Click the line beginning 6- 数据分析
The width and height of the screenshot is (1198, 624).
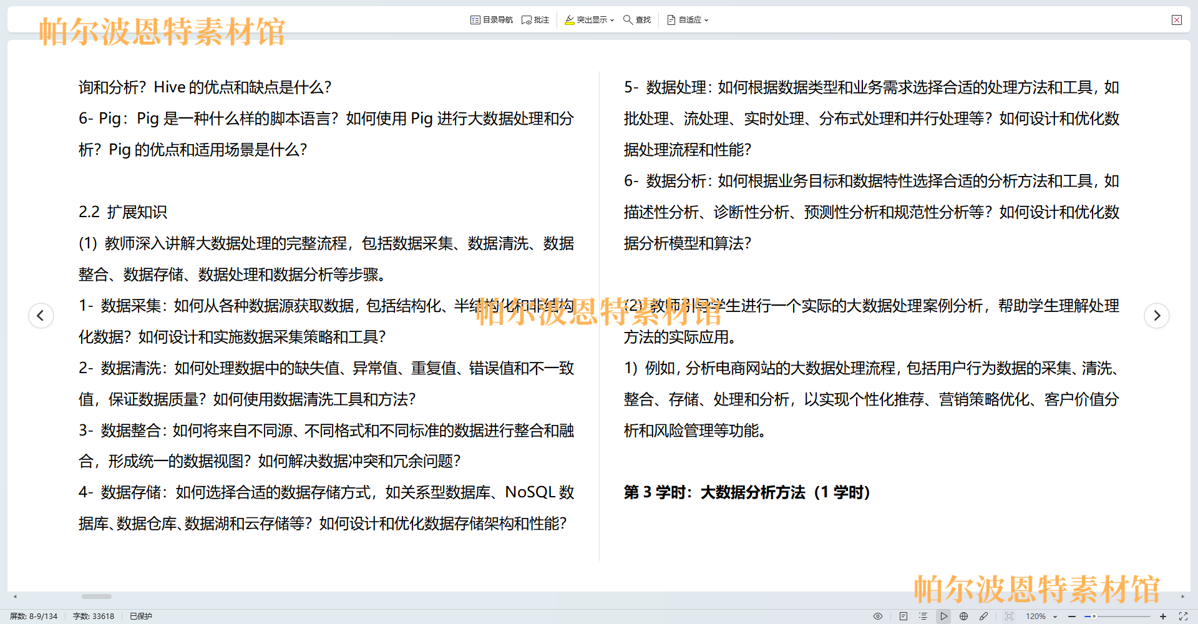872,181
